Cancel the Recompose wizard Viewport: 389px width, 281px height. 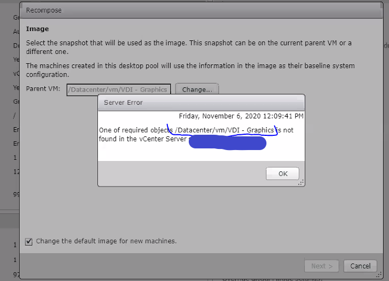coord(360,266)
